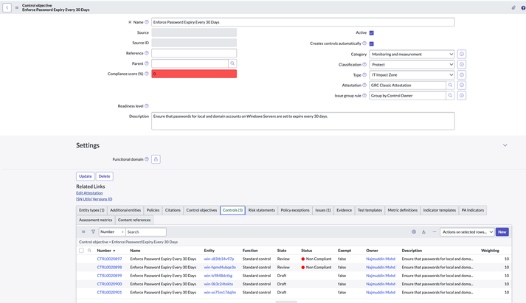Screen dimensions: 526x303
Task: Open attachments via paperclip icon
Action: point(513,7)
